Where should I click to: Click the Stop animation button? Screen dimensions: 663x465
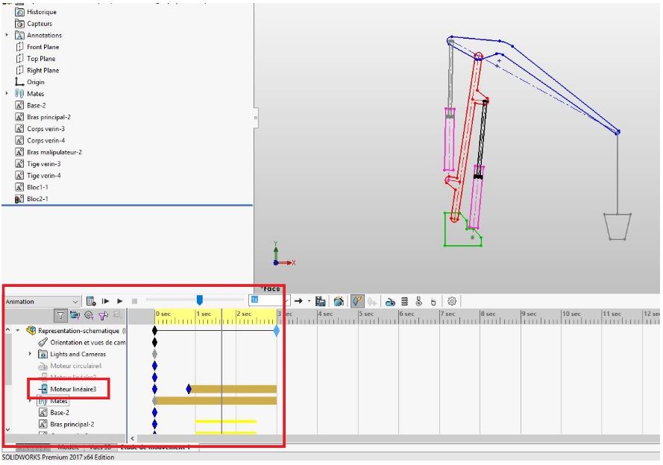point(134,301)
